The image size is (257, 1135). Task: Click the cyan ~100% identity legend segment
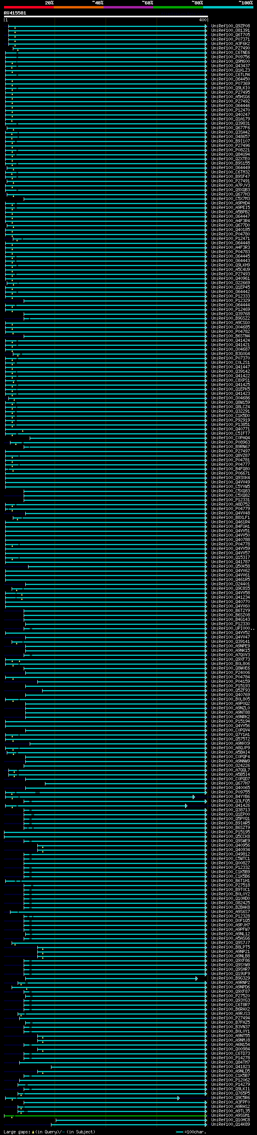(228, 8)
